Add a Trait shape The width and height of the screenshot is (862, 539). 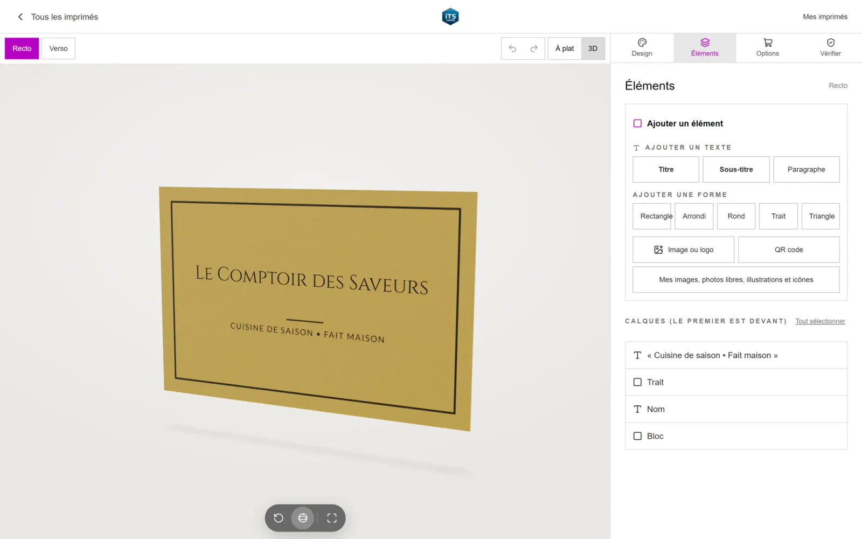(778, 216)
